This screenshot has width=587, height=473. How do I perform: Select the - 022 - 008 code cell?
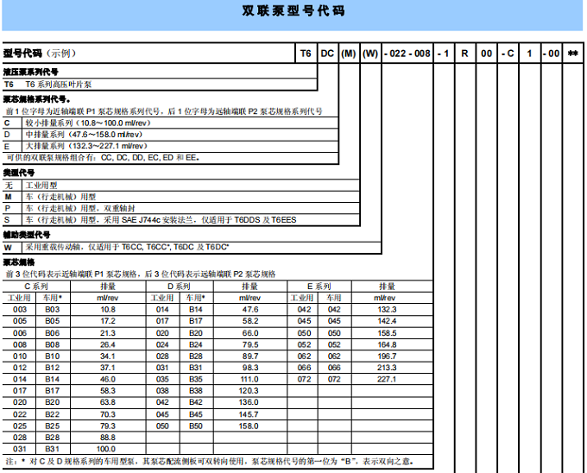coord(407,54)
